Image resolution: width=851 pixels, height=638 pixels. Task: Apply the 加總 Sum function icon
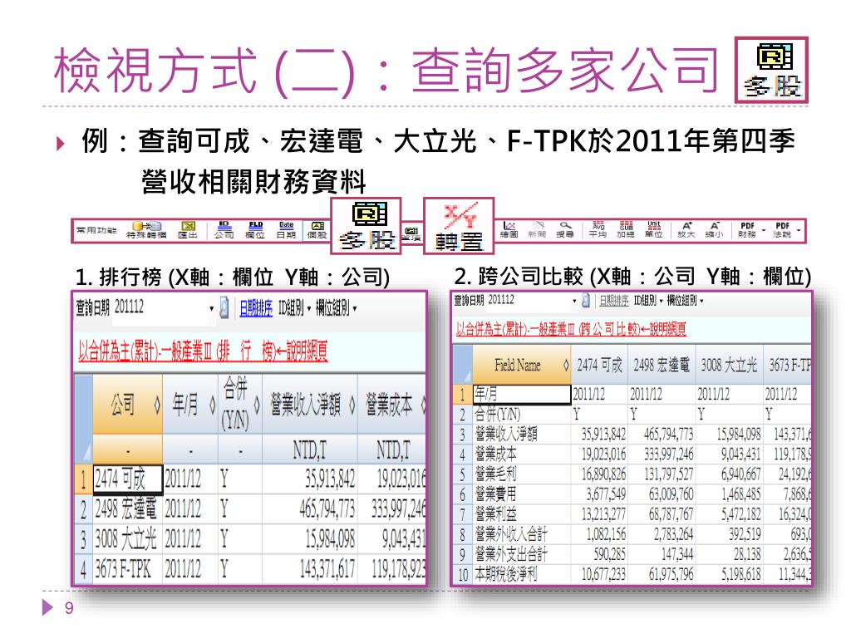(626, 230)
